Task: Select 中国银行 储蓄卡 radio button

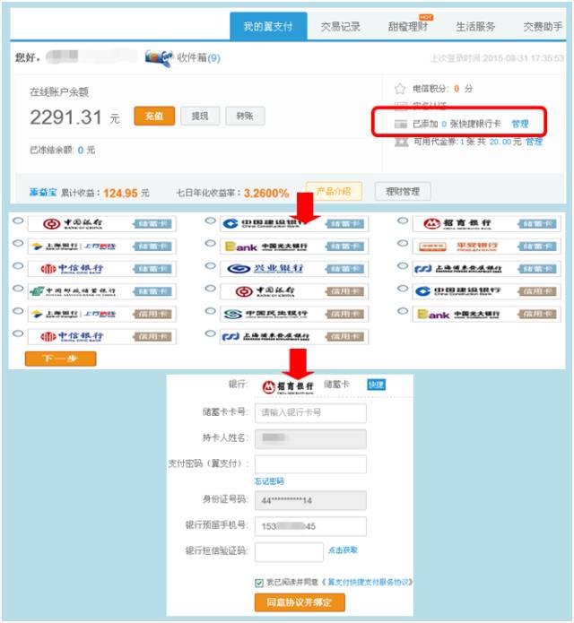Action: 18,221
